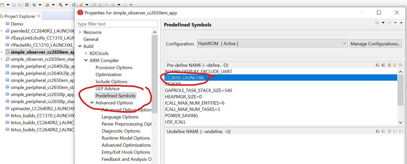The height and width of the screenshot is (164, 407).
Task: Open dropdown arrow next to Build hammer
Action: click(x=67, y=5)
